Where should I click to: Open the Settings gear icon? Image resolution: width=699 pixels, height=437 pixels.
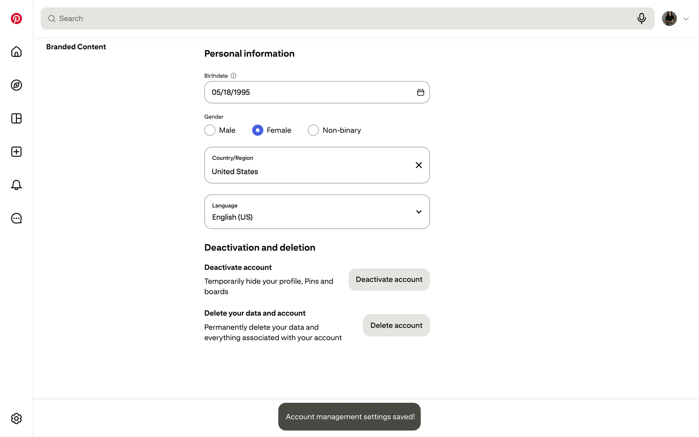(16, 418)
